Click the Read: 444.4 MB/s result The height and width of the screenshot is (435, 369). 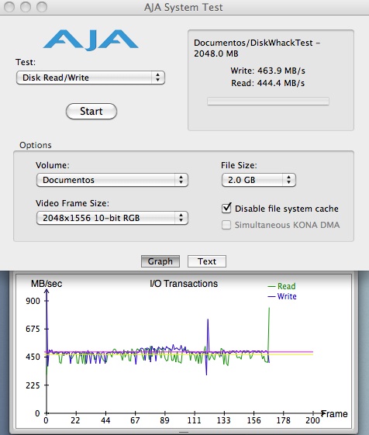(x=267, y=83)
